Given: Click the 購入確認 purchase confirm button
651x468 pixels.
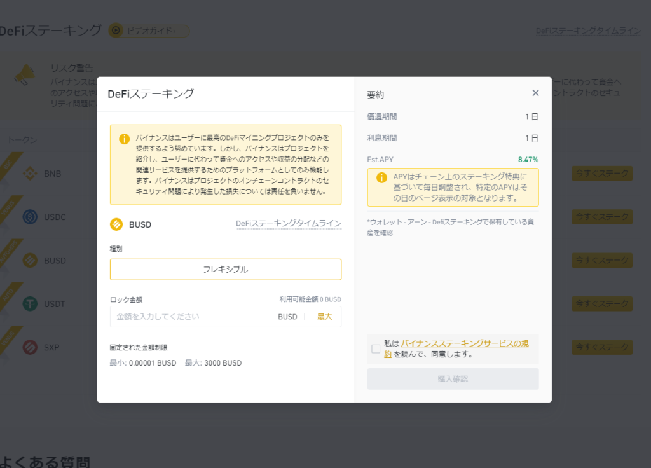Looking at the screenshot, I should pos(453,379).
